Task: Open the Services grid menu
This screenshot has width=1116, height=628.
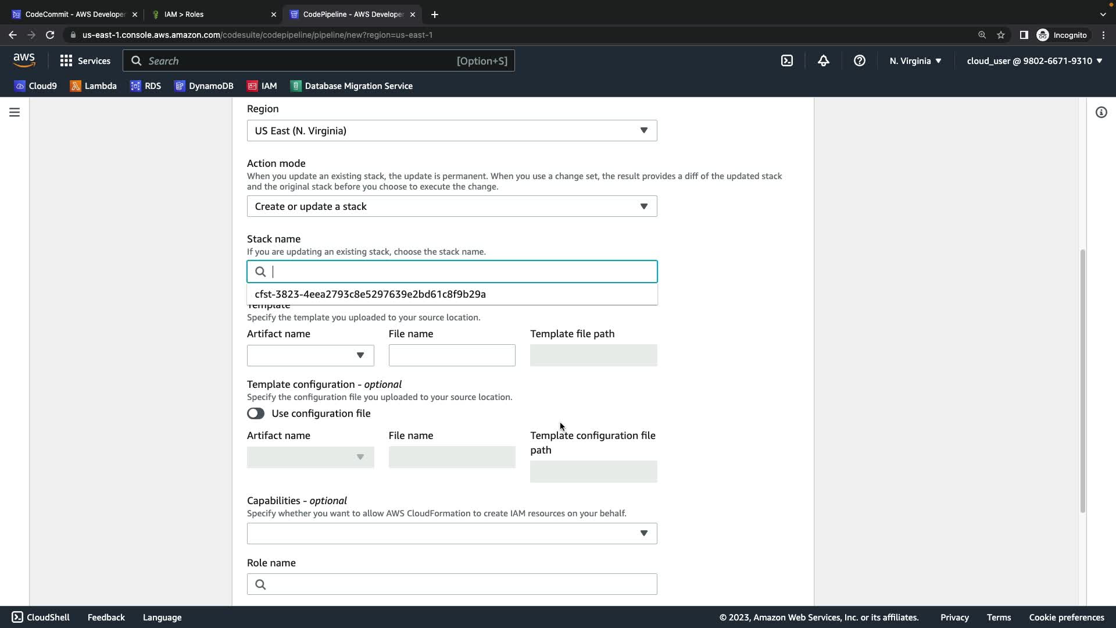Action: click(x=85, y=60)
